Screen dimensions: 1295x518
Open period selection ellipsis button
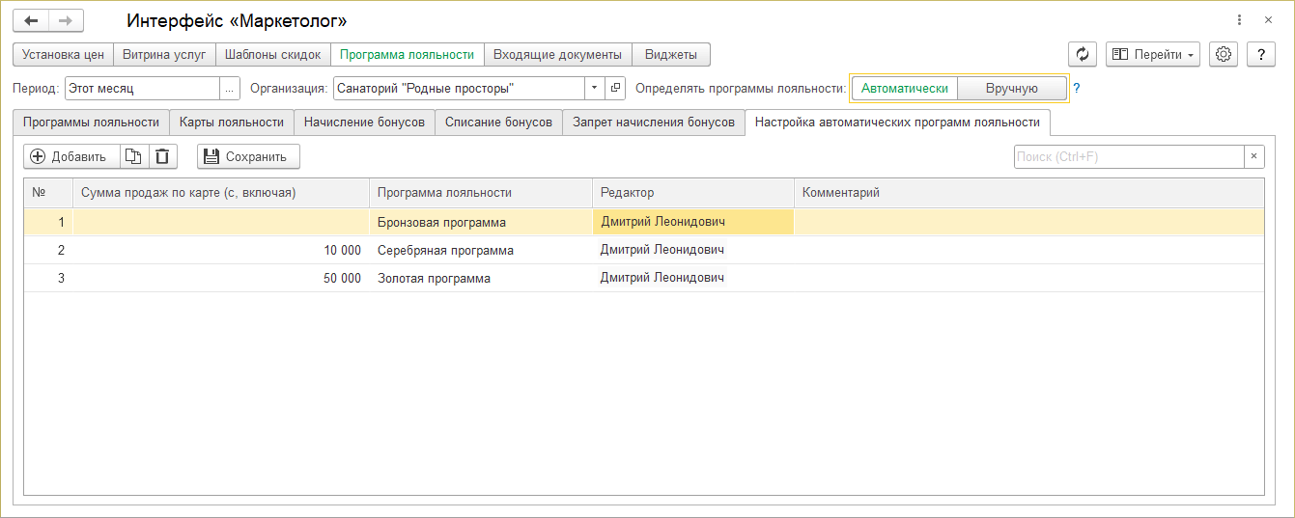tap(229, 89)
